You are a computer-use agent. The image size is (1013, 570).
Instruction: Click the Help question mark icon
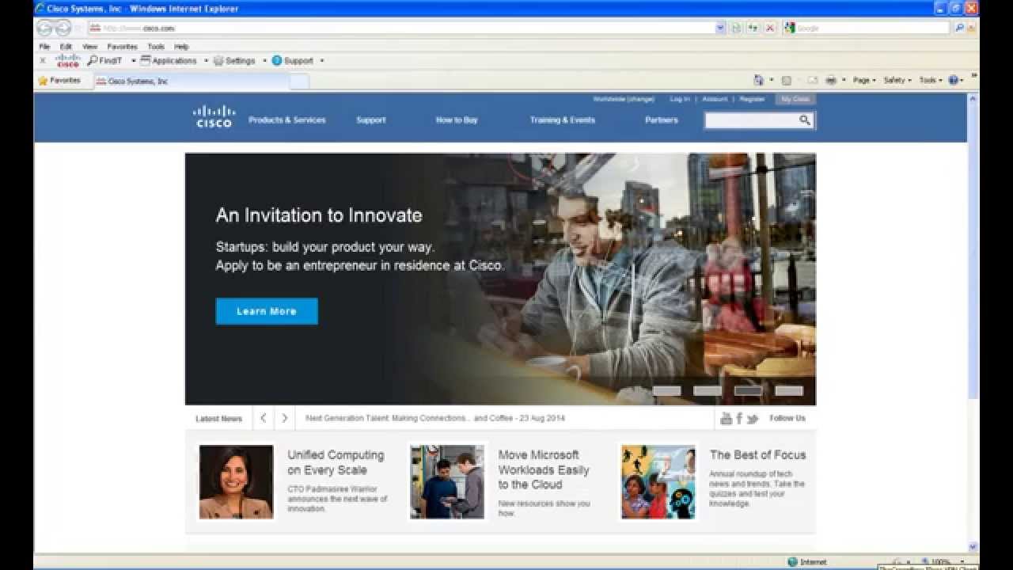tap(953, 80)
